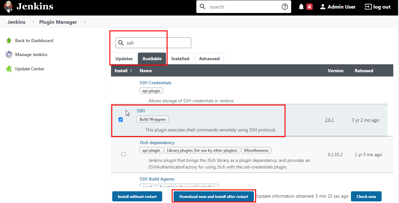This screenshot has height=203, width=399.
Task: Sort by the Install column header
Action: 123,71
